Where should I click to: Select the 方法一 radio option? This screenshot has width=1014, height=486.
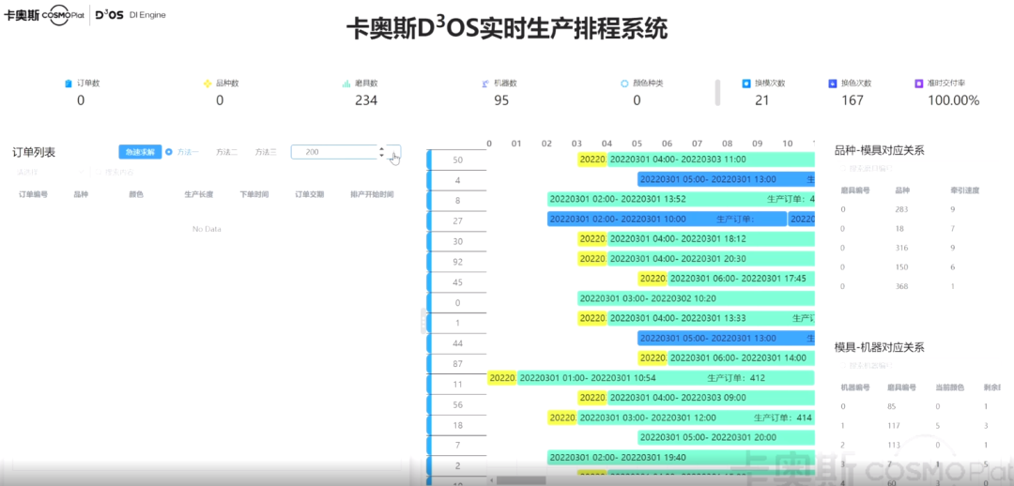pos(169,151)
